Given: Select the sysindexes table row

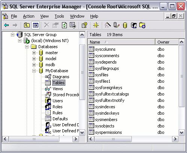Looking at the screenshot, I should 105,107.
